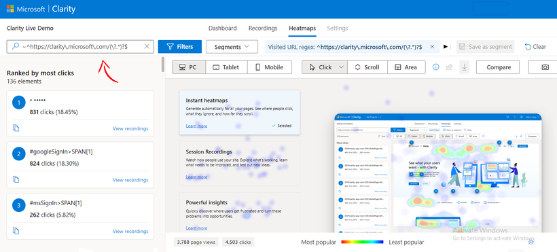
Task: Switch to Click heatmap type
Action: coord(320,67)
